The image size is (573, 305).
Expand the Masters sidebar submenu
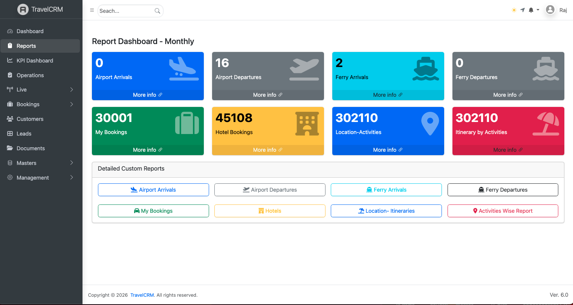pos(40,163)
